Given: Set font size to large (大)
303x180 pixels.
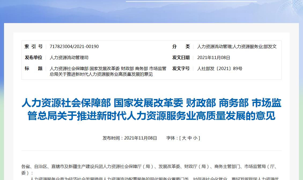Looking at the screenshot, I should (x=184, y=138).
